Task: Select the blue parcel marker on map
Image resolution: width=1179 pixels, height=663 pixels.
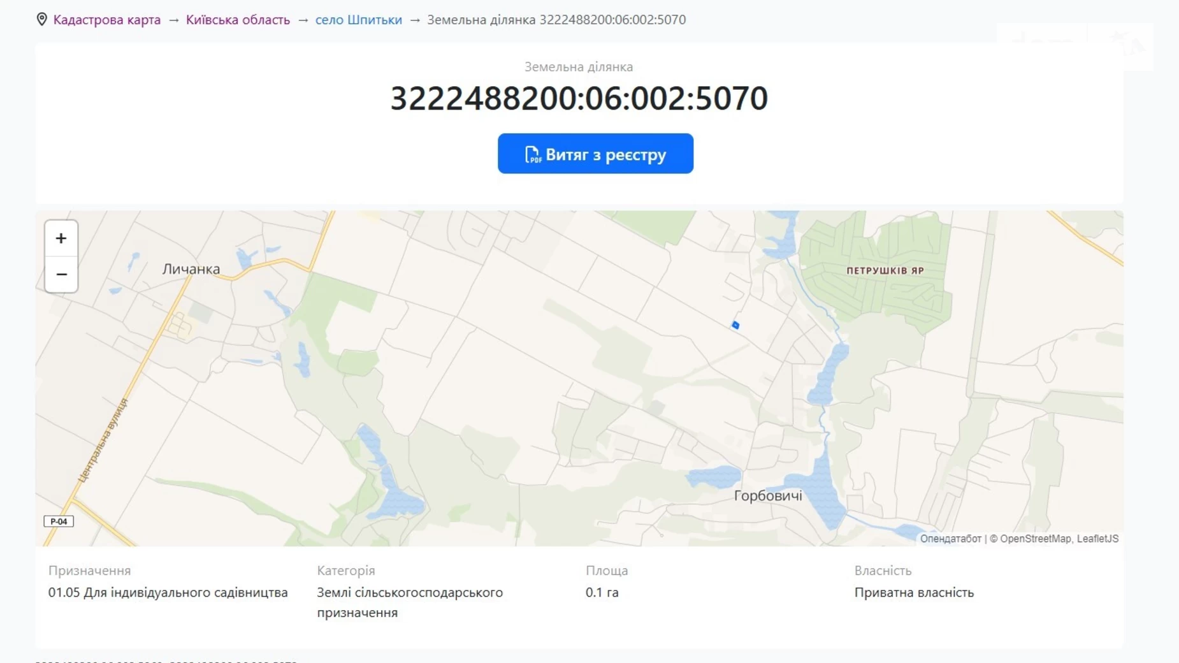Action: [x=735, y=325]
